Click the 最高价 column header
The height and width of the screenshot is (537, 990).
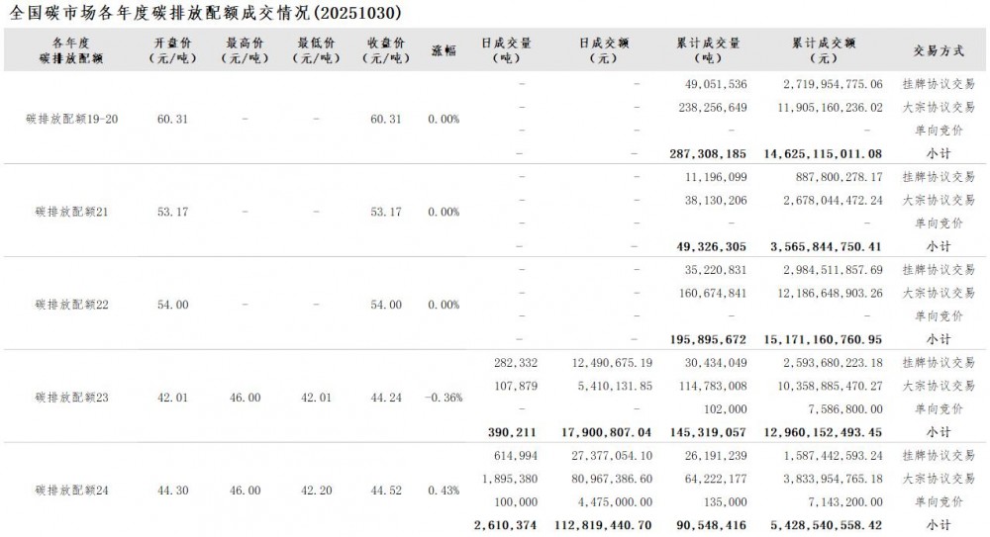point(245,50)
